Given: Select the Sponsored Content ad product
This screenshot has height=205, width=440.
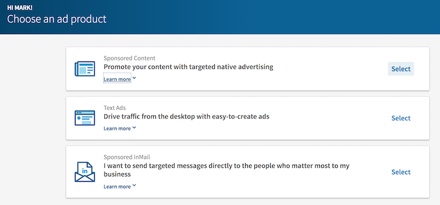Looking at the screenshot, I should [401, 69].
